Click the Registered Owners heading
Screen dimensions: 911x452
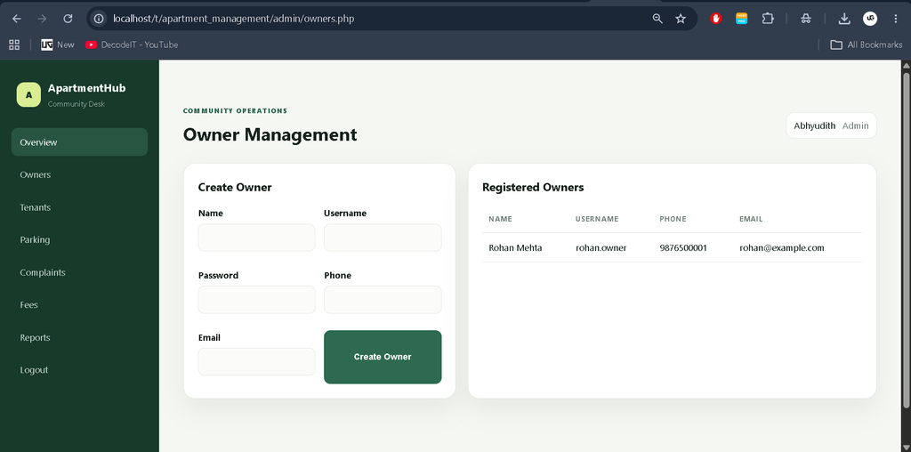point(533,187)
